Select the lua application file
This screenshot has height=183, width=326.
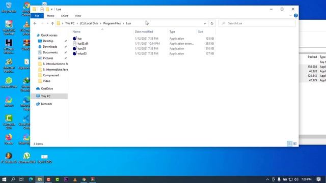point(79,39)
